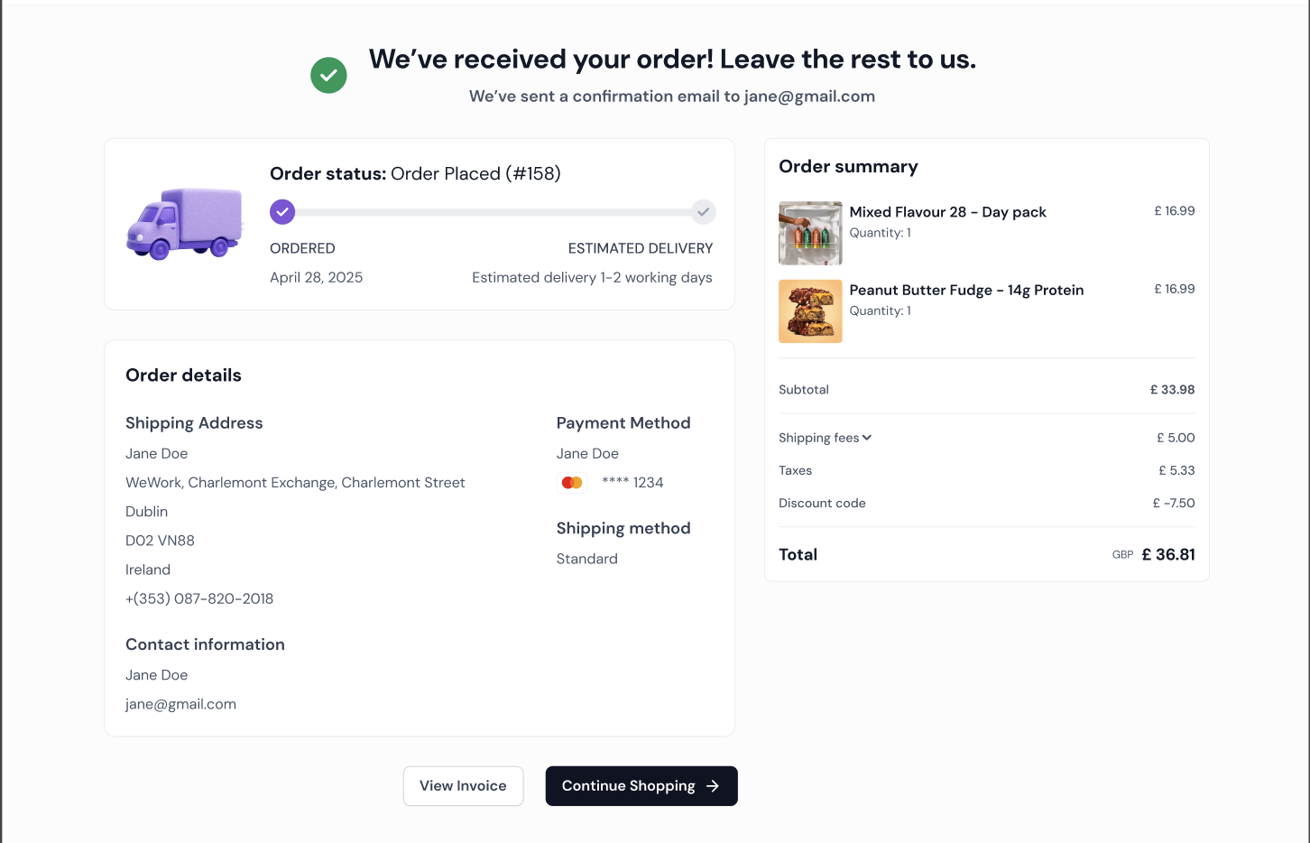Click the jane@gmail.com contact email
This screenshot has height=843, width=1310.
(x=180, y=704)
